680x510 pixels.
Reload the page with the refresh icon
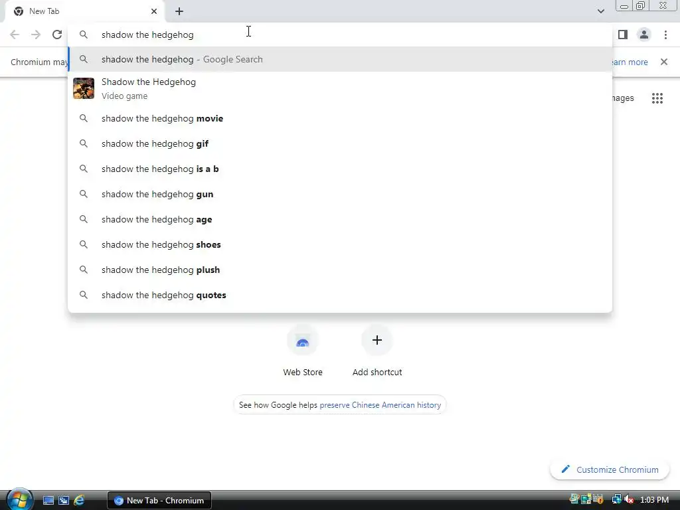[57, 35]
